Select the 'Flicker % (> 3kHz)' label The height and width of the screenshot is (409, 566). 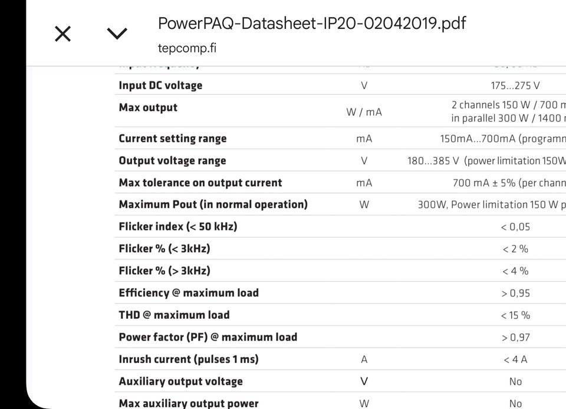tap(164, 271)
